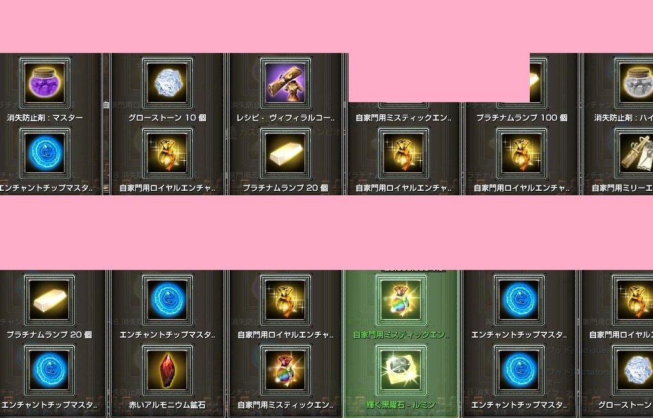The height and width of the screenshot is (418, 653).
Task: Select the purple 消失防止剤:マスター jar icon
Action: (x=45, y=83)
